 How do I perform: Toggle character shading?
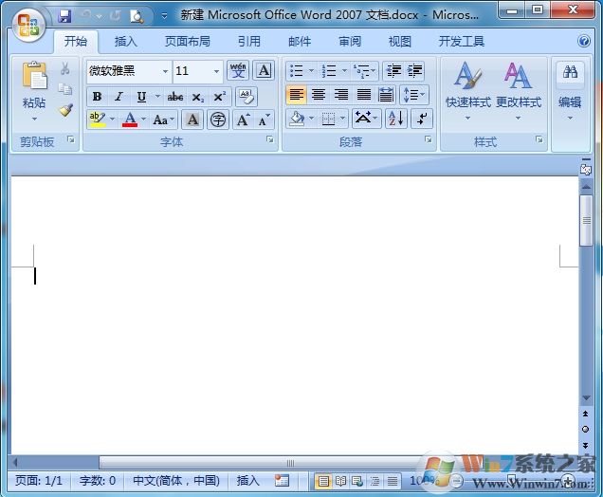tap(192, 120)
